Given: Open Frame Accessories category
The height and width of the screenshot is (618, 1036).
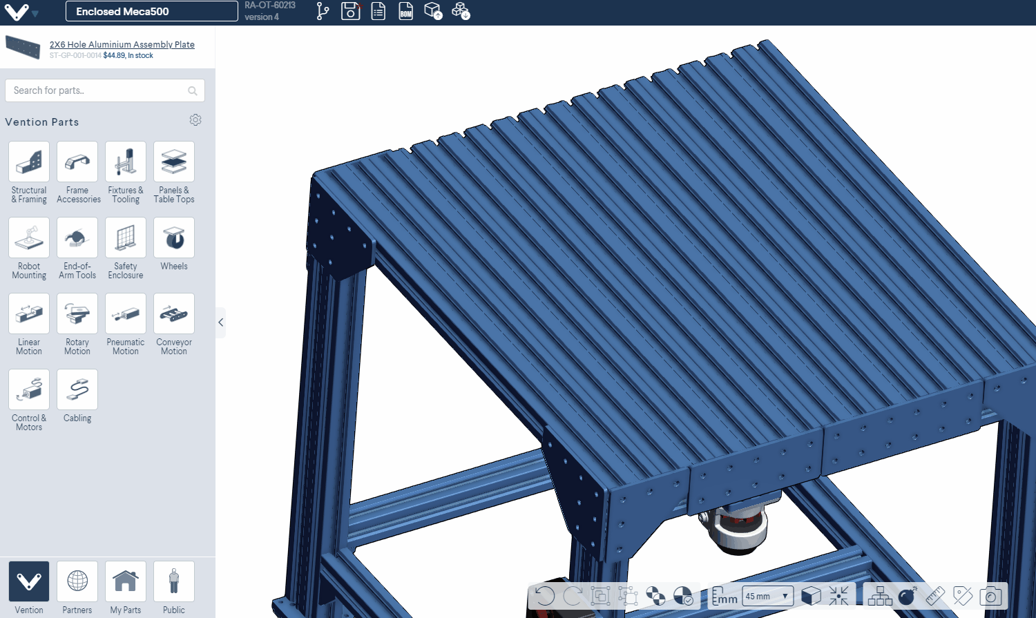Looking at the screenshot, I should pyautogui.click(x=77, y=173).
